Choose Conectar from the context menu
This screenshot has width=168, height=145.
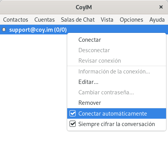(117, 40)
